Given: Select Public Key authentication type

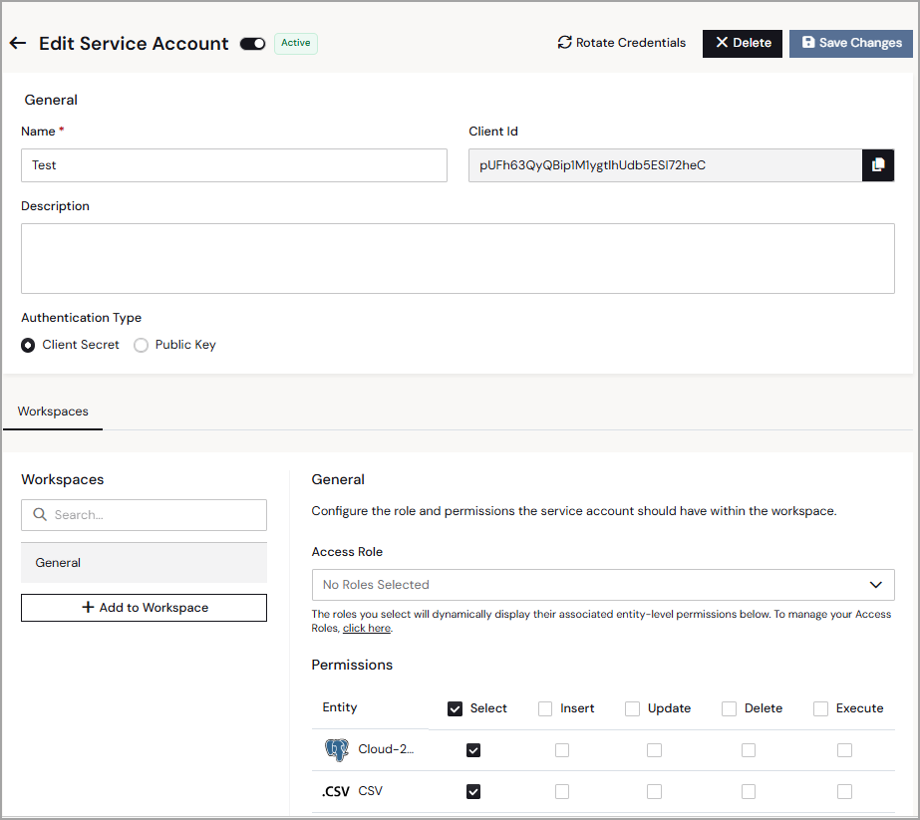Looking at the screenshot, I should coord(141,345).
